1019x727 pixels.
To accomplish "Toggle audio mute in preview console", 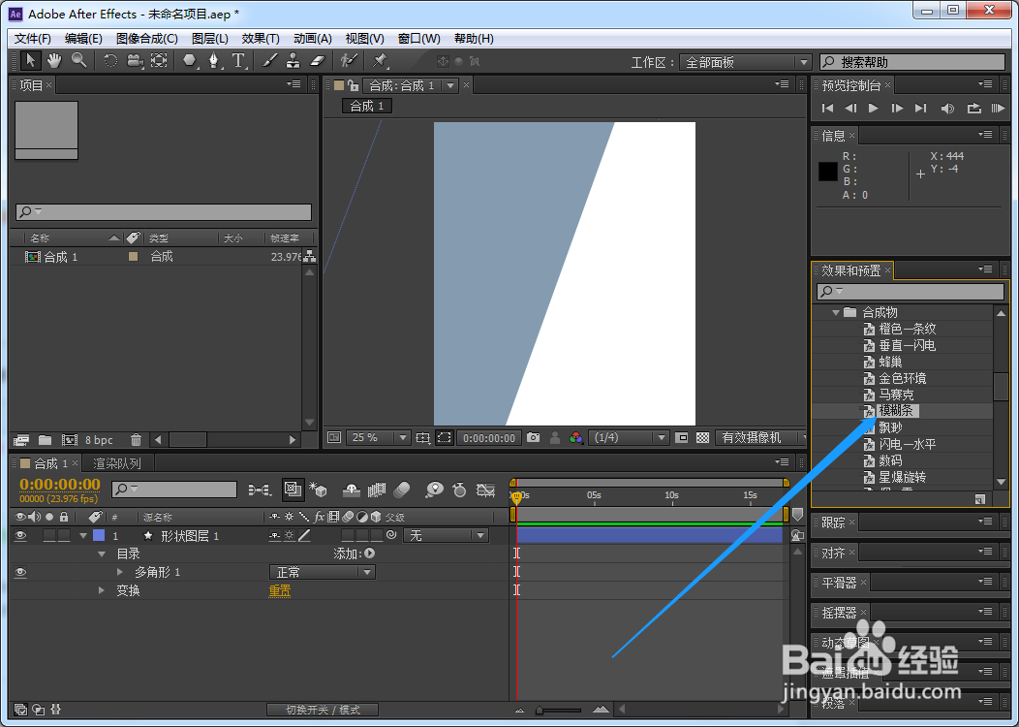I will 947,108.
